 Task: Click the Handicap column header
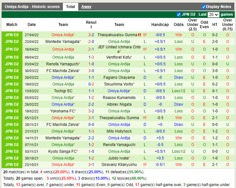(x=160, y=25)
